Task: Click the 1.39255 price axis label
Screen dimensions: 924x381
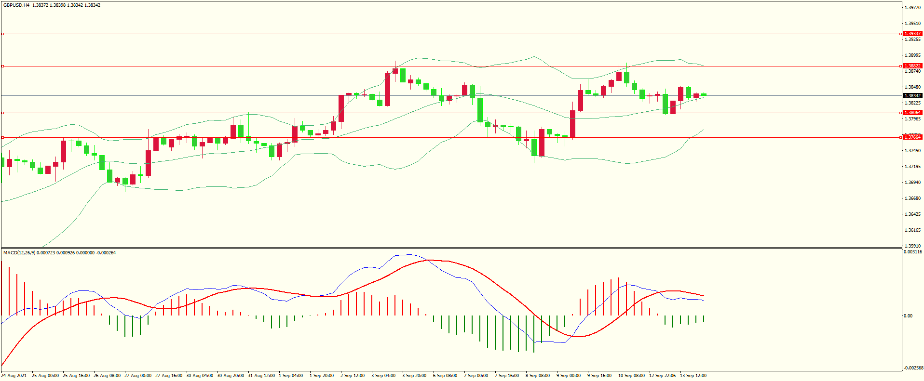Action: click(912, 39)
